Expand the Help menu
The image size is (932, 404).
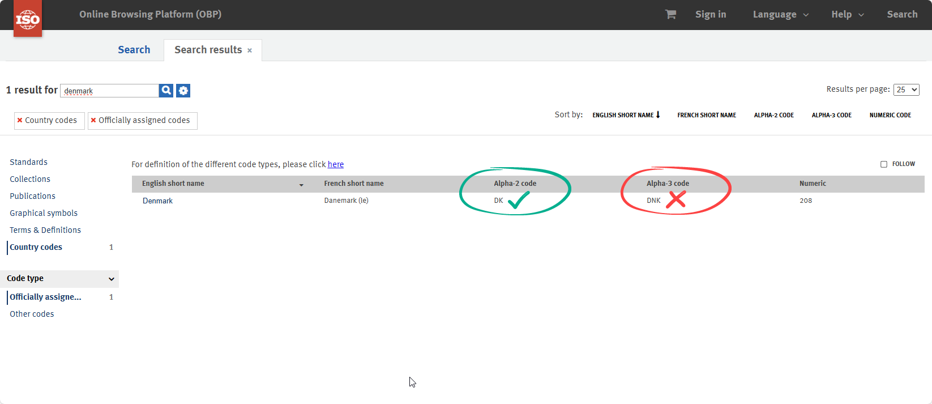tap(848, 15)
